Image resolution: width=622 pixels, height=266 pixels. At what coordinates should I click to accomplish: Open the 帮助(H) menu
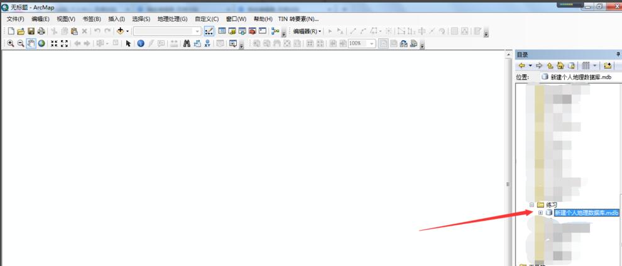pos(263,19)
